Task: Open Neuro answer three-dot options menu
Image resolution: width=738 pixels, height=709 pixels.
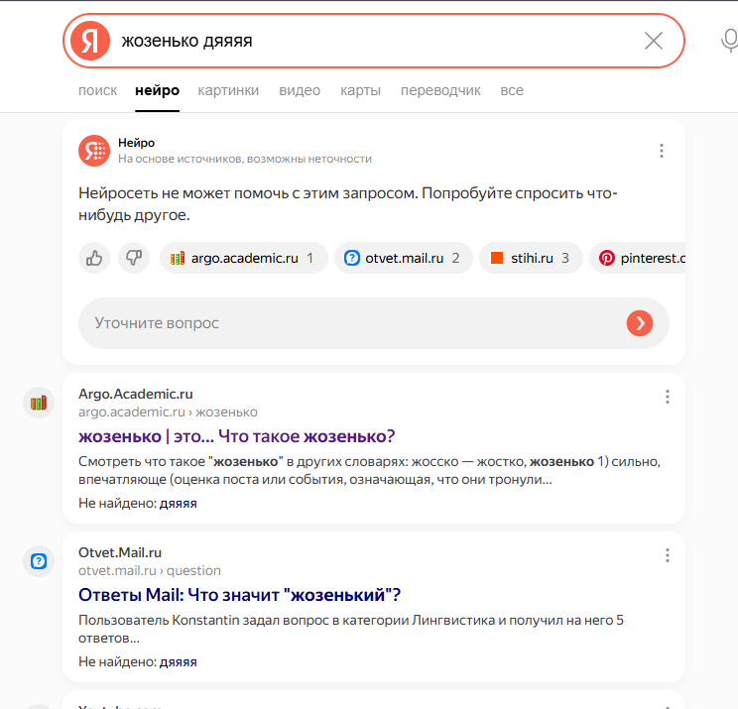Action: click(662, 151)
